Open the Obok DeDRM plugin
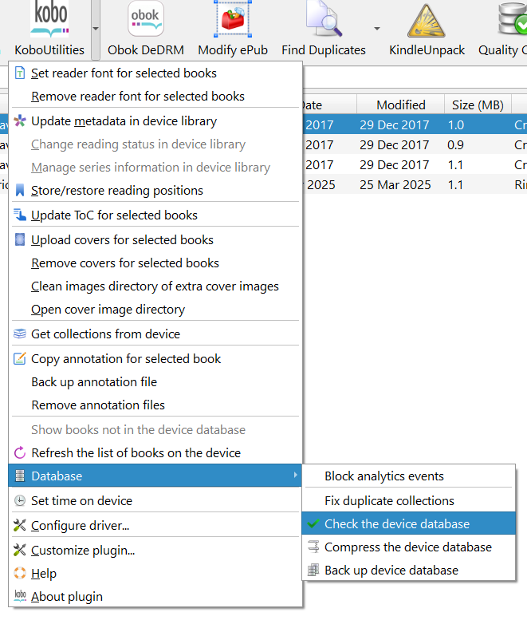Image resolution: width=527 pixels, height=620 pixels. 145,30
